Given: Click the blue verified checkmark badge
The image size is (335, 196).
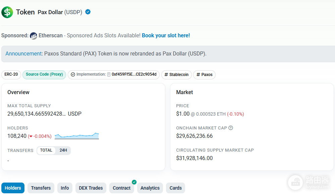Looking at the screenshot, I should 88,12.
